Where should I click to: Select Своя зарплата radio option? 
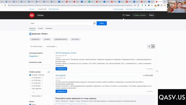[x=30, y=89]
